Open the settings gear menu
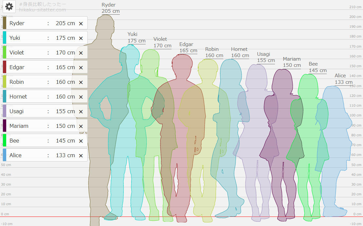 click(x=9, y=7)
